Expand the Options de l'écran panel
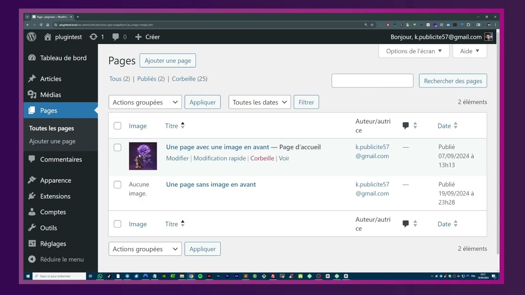This screenshot has width=525, height=295. click(413, 51)
